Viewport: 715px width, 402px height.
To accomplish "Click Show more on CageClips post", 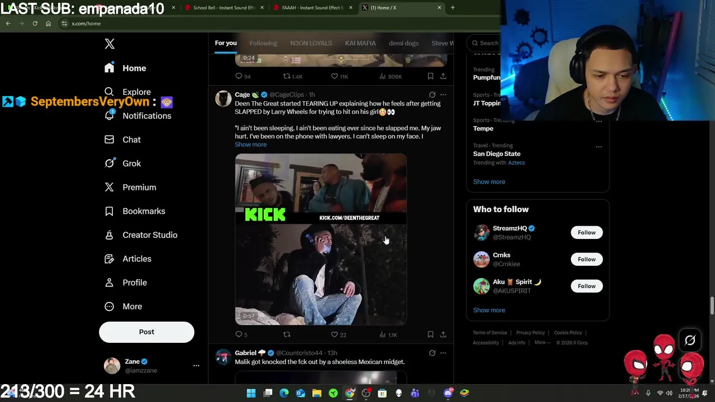I will [x=251, y=145].
